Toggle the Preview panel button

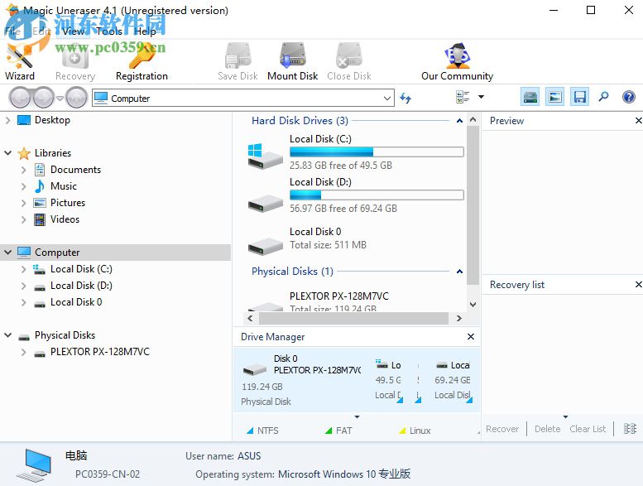tap(554, 97)
